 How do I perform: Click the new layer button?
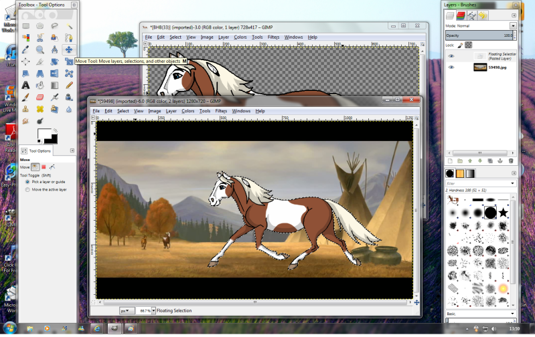[x=450, y=161]
